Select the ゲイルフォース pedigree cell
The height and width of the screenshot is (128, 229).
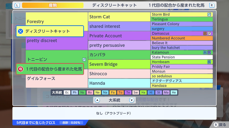(57, 78)
